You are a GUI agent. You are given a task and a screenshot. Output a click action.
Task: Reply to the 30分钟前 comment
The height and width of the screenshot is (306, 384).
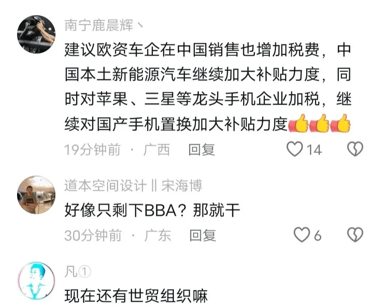[203, 236]
